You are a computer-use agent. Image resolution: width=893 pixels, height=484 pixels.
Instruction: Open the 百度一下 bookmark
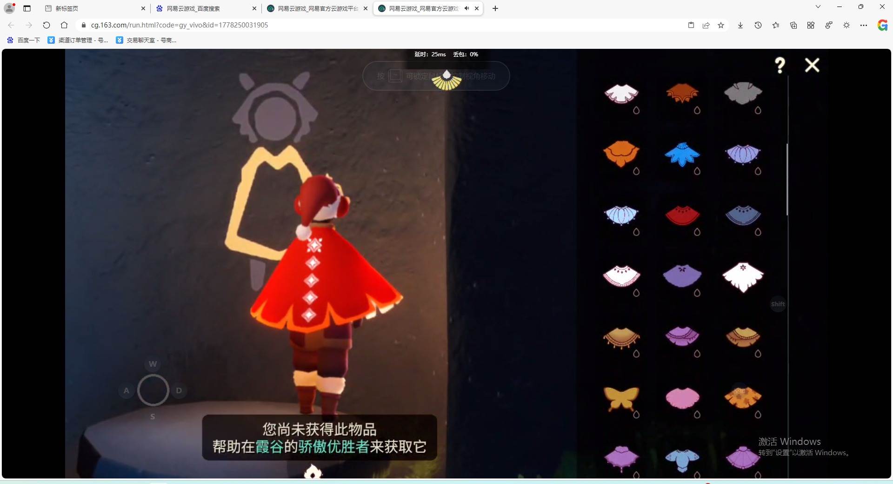(x=24, y=40)
